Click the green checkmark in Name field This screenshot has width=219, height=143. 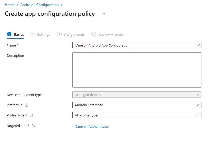198,45
